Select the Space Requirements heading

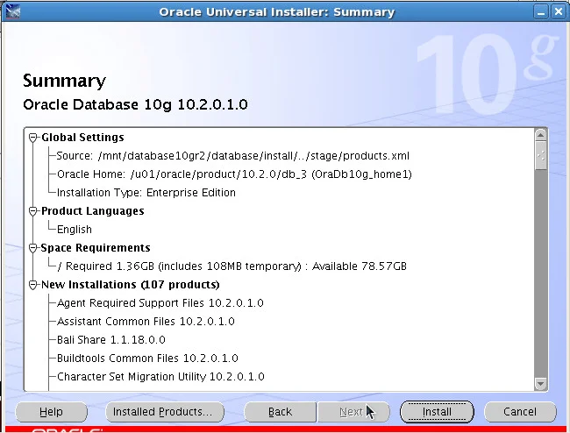coord(96,248)
